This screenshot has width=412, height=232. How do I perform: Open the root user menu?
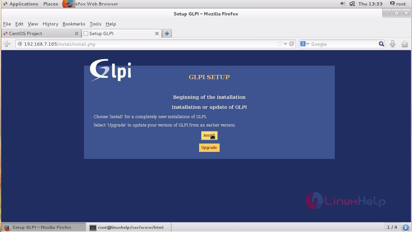click(x=398, y=4)
